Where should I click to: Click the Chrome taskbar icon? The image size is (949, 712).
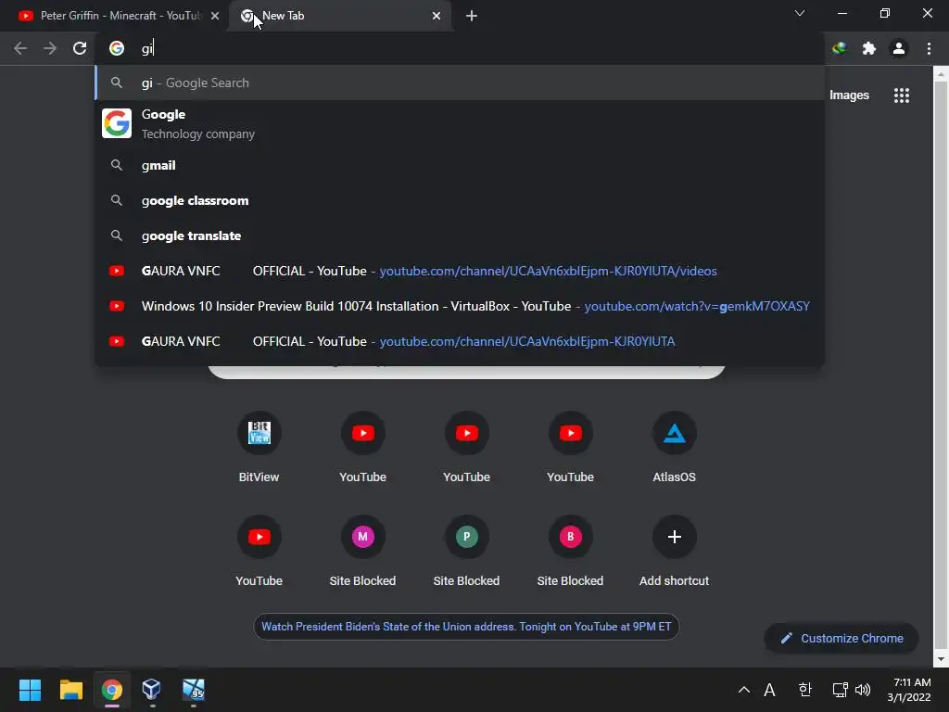[x=112, y=690]
